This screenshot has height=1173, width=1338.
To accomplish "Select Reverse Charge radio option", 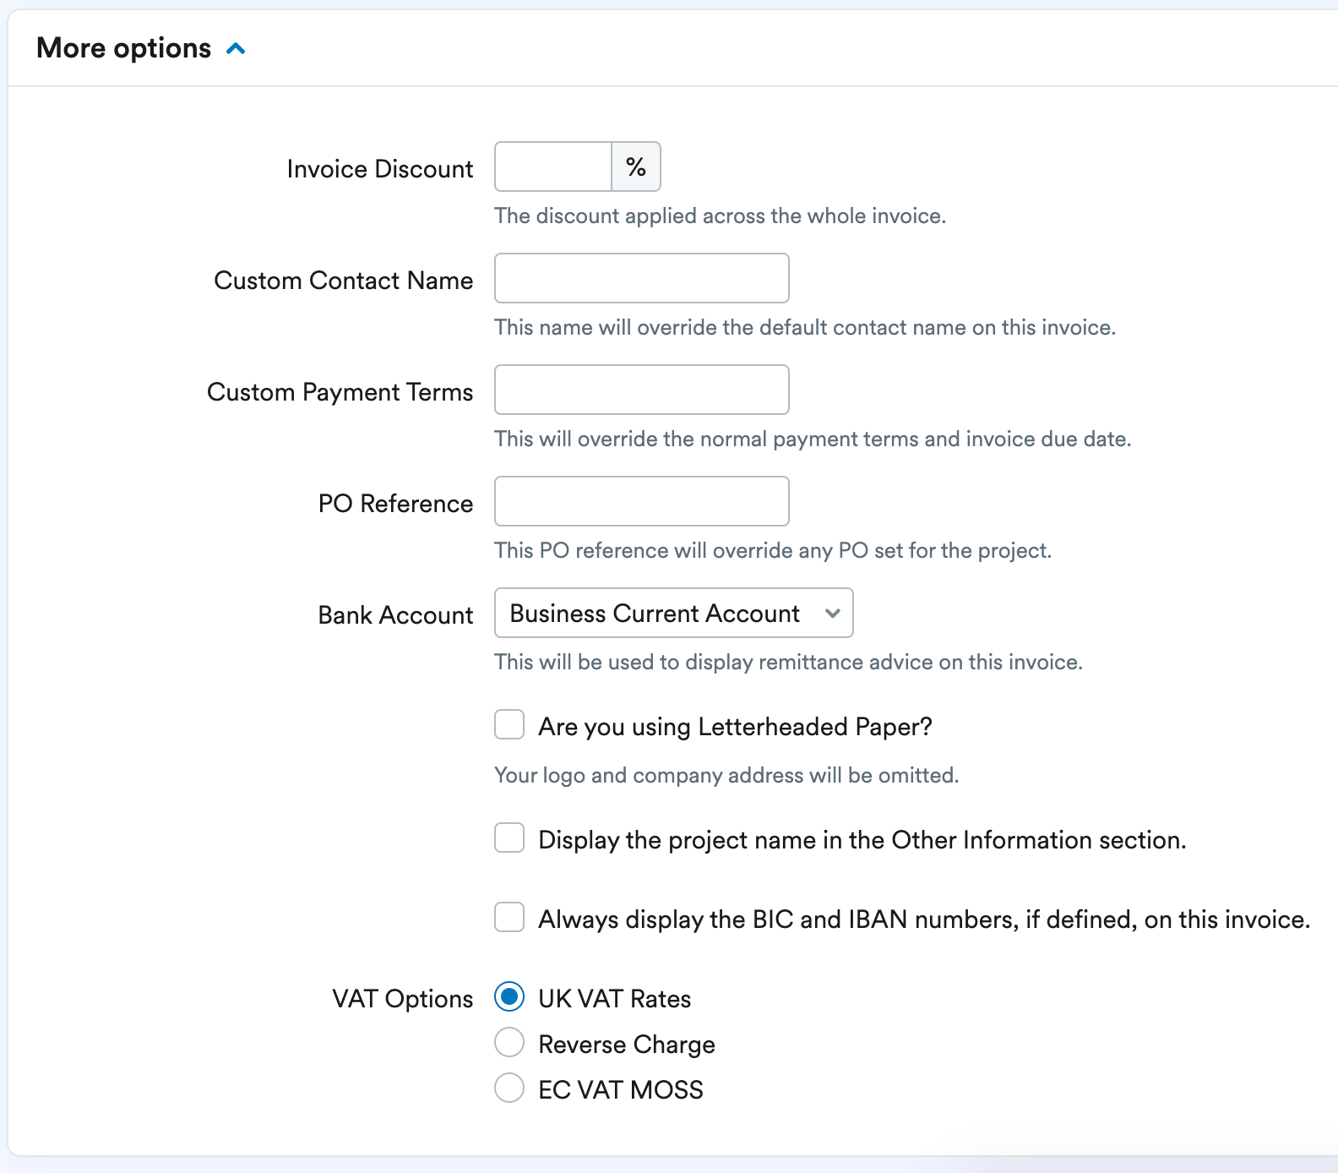I will 509,1043.
